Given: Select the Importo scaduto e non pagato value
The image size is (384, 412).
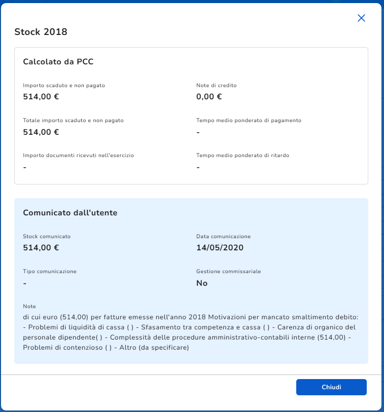Looking at the screenshot, I should point(41,97).
